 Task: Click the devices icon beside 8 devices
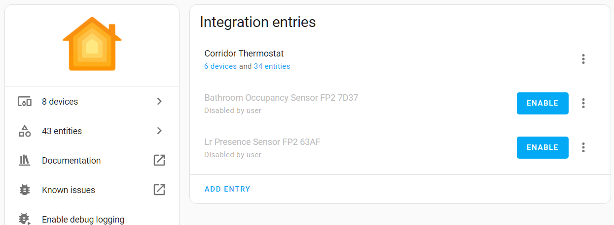pos(25,102)
